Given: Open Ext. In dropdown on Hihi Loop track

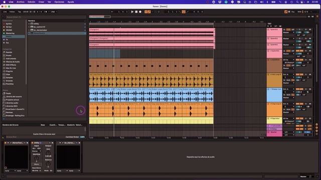Looking at the screenshot, I should pyautogui.click(x=289, y=74).
